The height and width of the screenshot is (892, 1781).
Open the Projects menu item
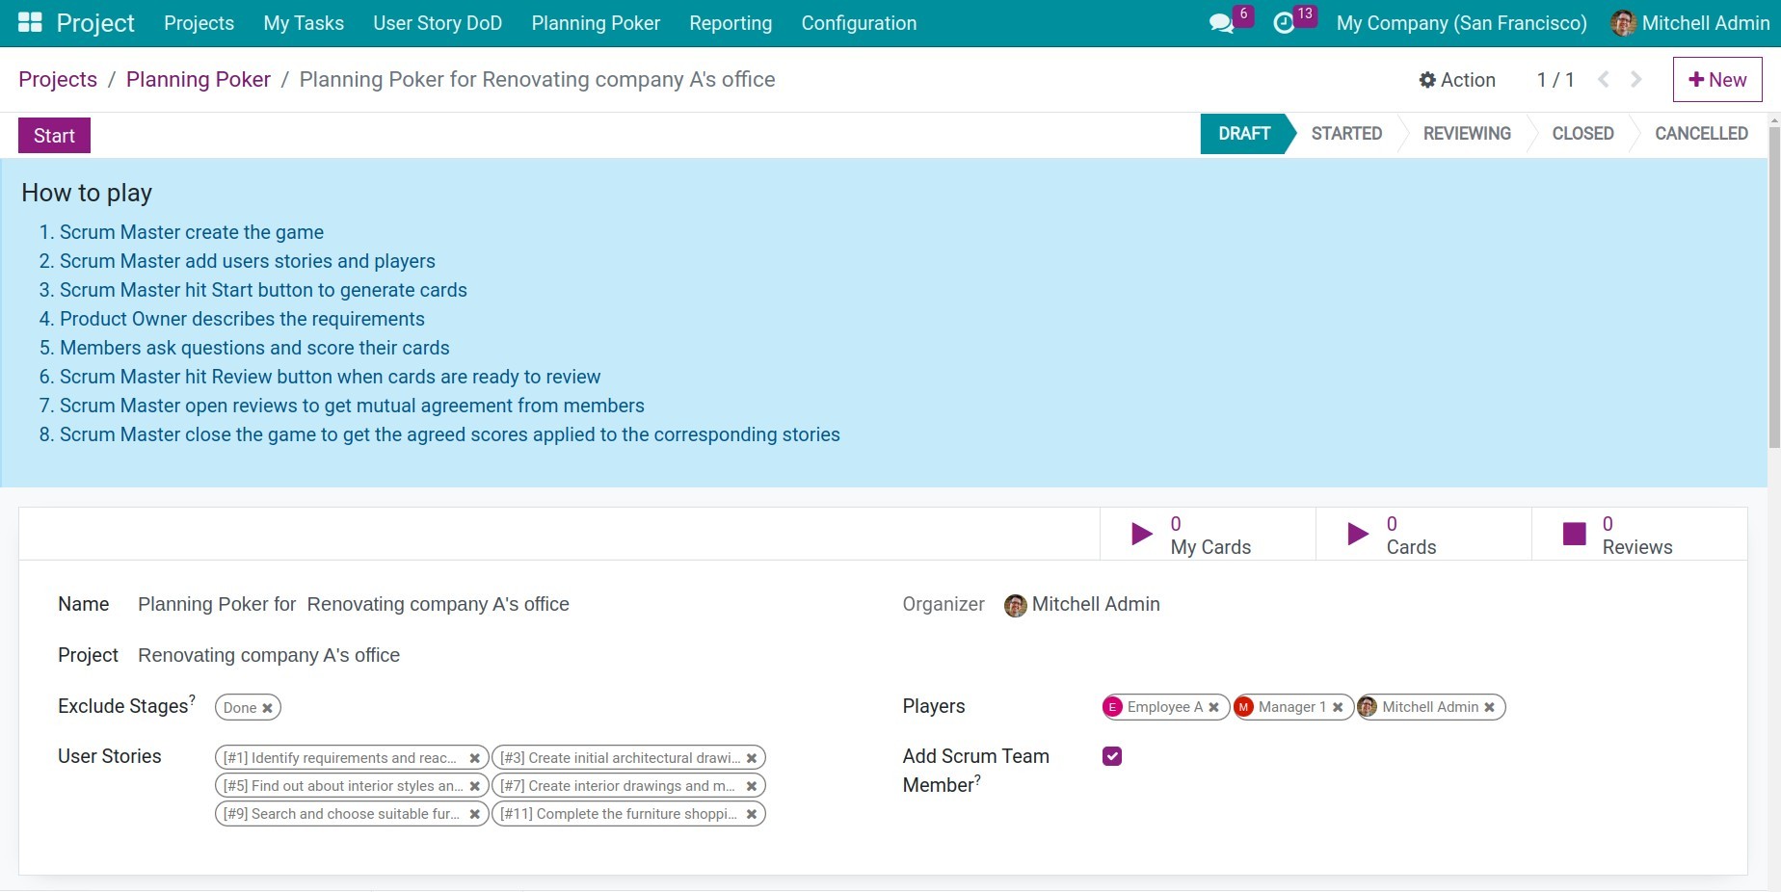tap(199, 23)
